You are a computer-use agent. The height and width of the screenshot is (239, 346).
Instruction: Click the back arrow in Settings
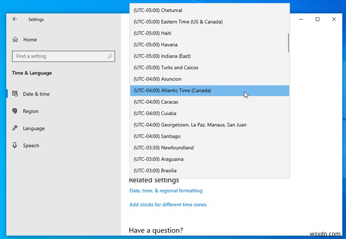15,19
